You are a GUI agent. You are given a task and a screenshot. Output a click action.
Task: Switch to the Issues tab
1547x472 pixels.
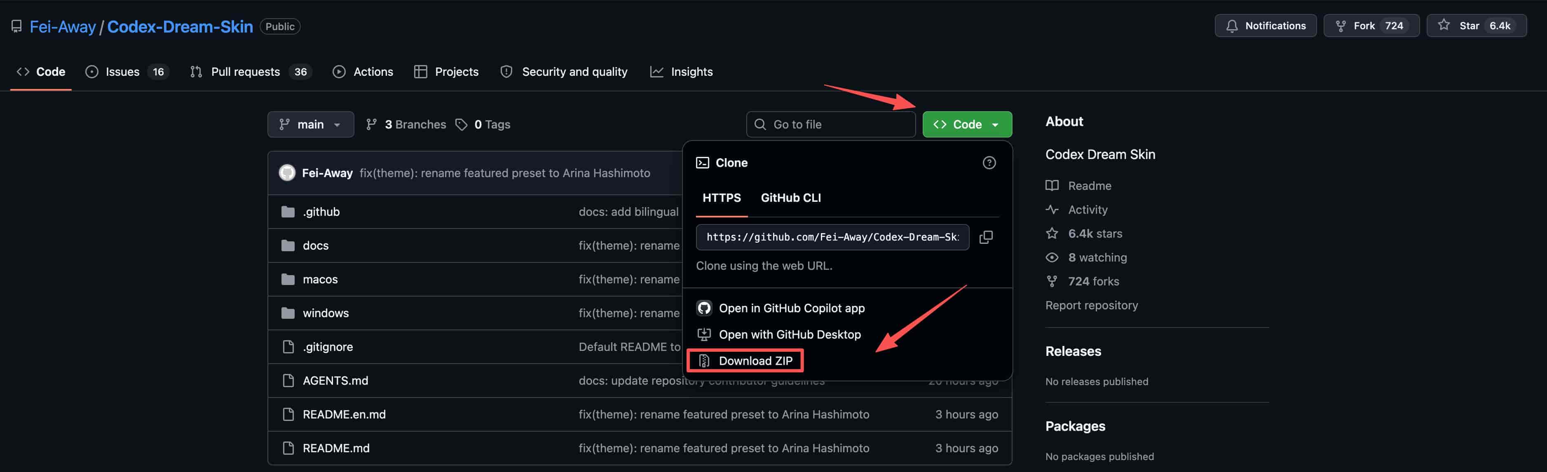(127, 72)
